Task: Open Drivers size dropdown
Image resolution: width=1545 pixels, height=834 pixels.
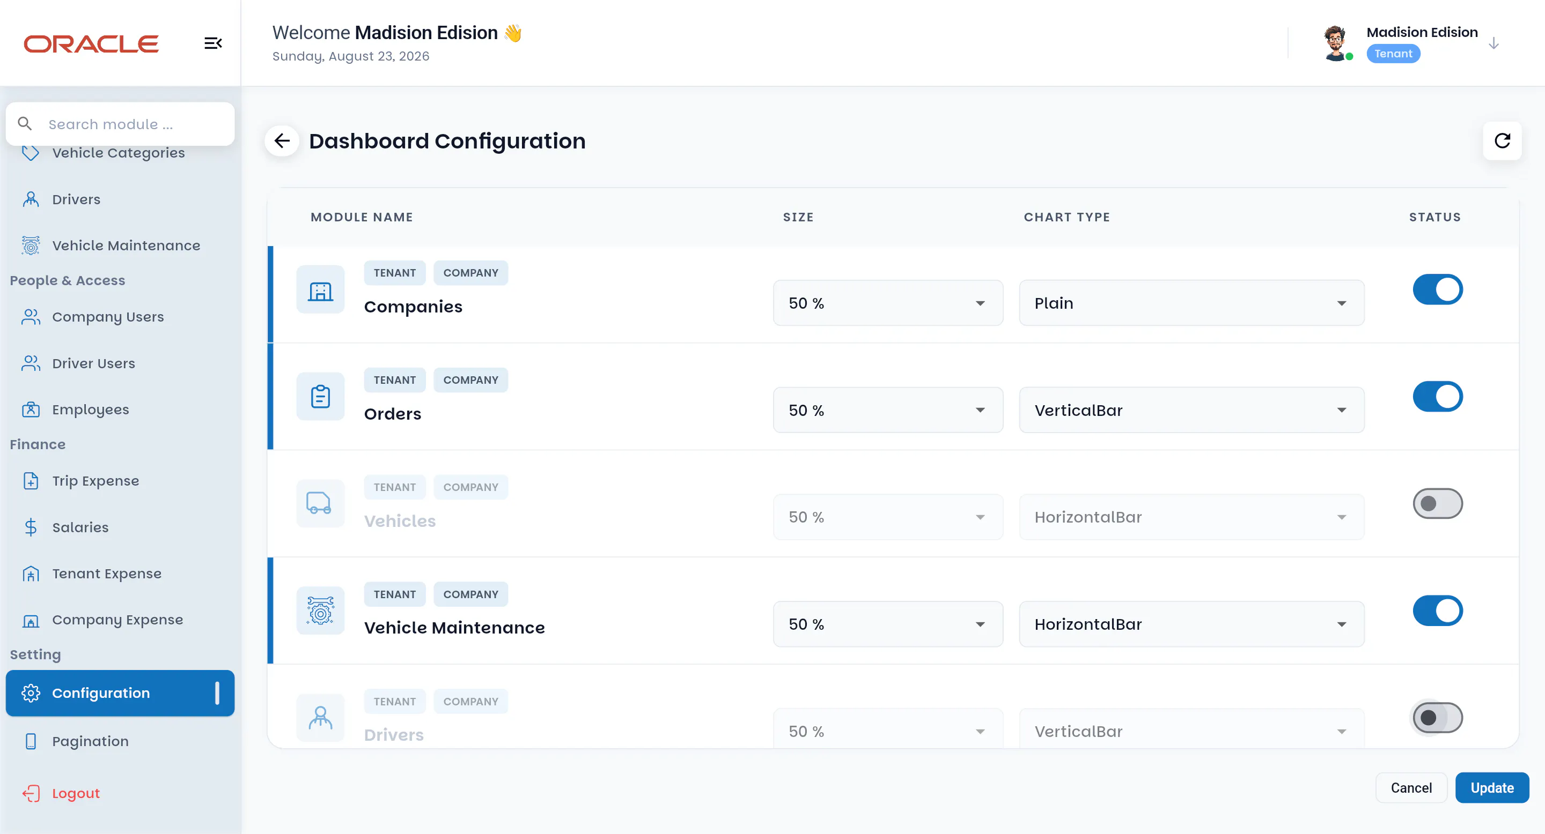Action: click(x=888, y=729)
